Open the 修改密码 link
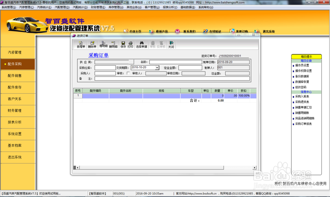Viewport: 330px width, 197px height. pyautogui.click(x=301, y=87)
